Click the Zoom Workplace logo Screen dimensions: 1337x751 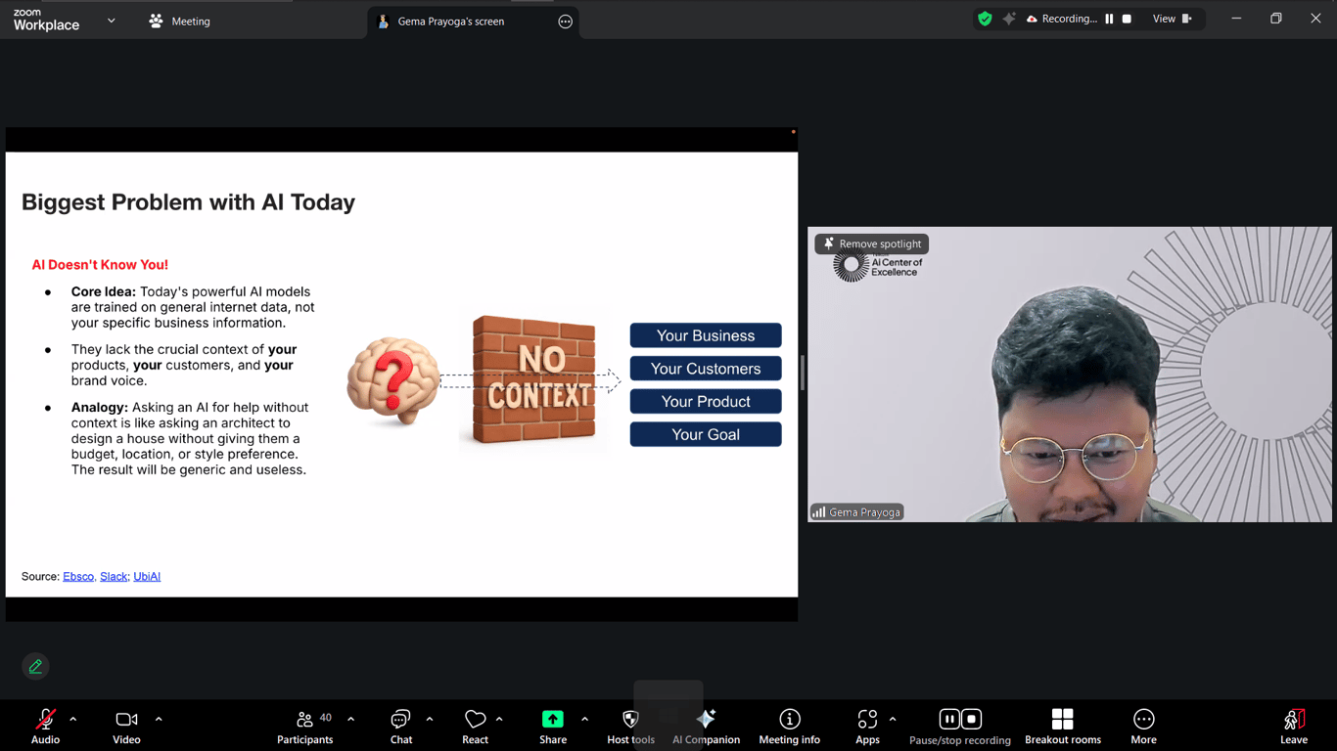coord(46,20)
